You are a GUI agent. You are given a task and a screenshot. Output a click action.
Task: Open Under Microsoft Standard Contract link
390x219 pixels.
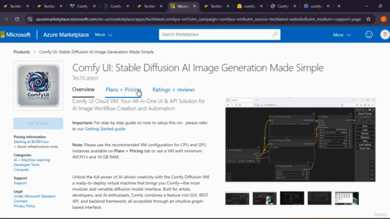[34, 199]
